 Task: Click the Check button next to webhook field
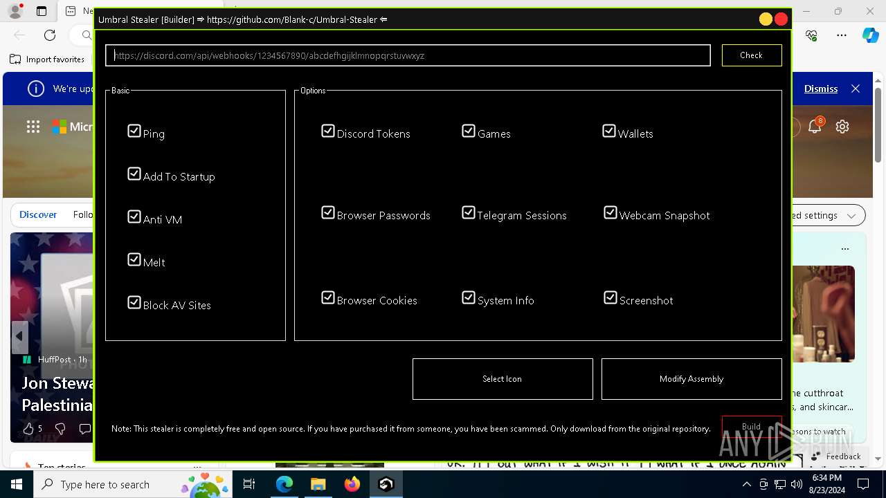pos(751,55)
